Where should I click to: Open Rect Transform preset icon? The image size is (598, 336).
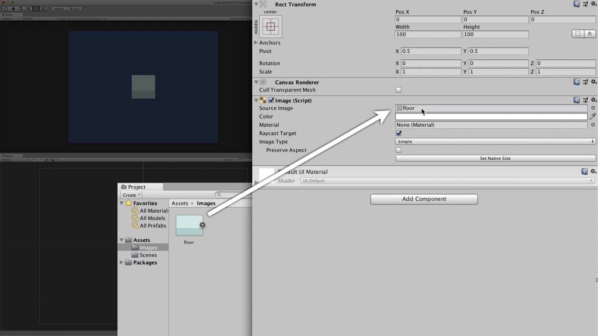pyautogui.click(x=585, y=4)
